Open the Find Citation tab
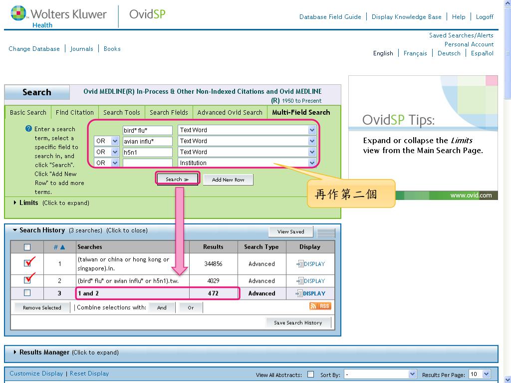Viewport: 511px width, 383px height. pyautogui.click(x=75, y=112)
